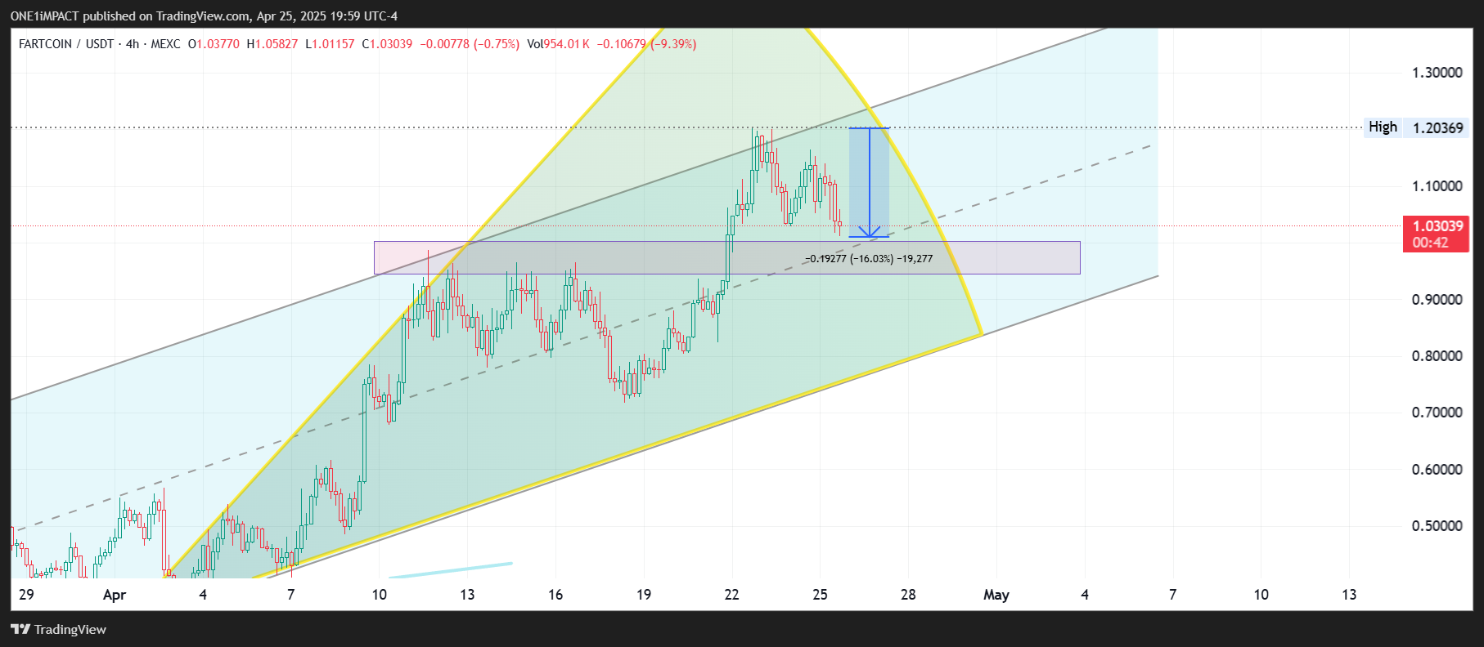Click the 0.90000 price axis label
1484x647 pixels.
point(1437,300)
